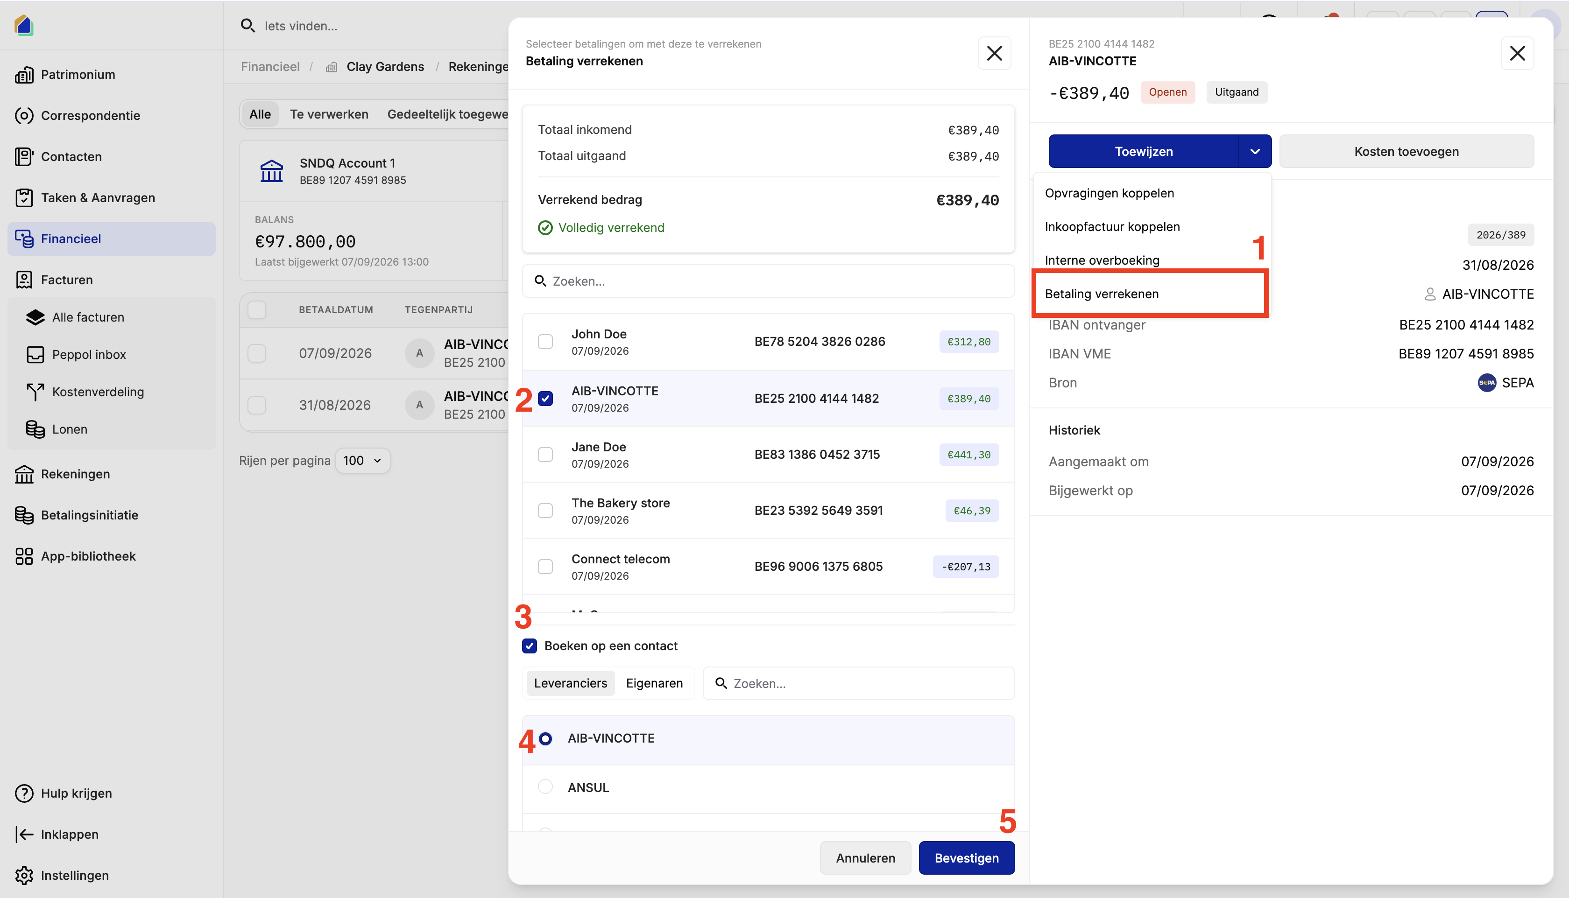Choose Inkoopfactuur koppelen menu entry
Screen dimensions: 1569x898
[x=1151, y=227]
